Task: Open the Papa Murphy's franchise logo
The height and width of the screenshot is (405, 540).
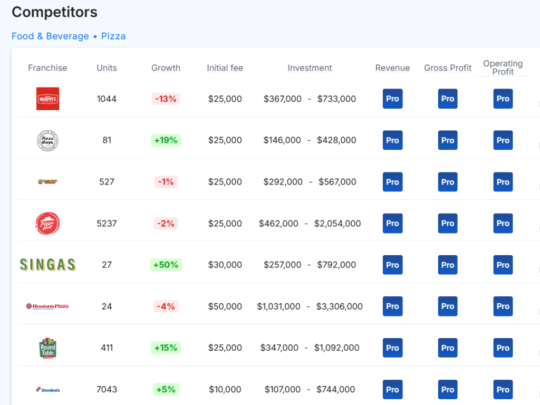Action: (47, 99)
